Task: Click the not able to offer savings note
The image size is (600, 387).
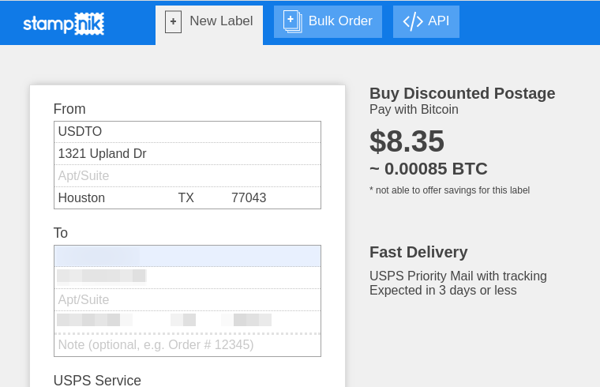Action: [x=450, y=190]
